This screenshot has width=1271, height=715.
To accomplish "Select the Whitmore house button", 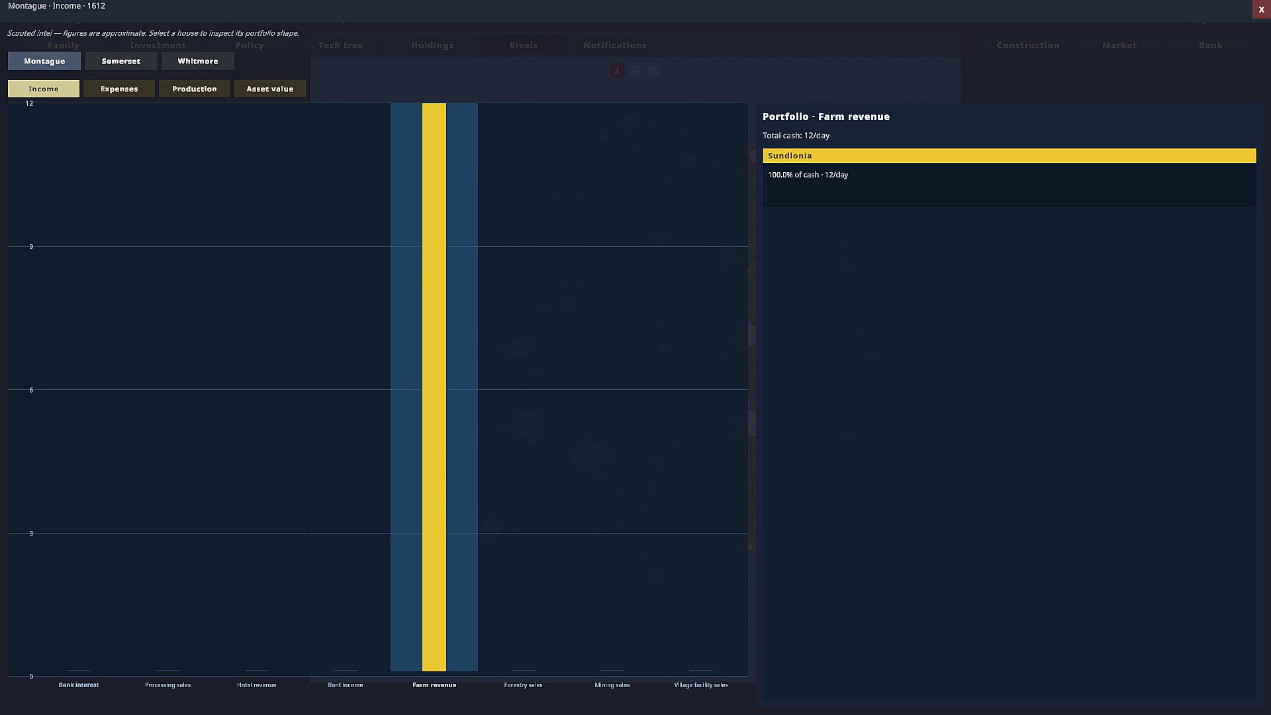I will pos(198,61).
